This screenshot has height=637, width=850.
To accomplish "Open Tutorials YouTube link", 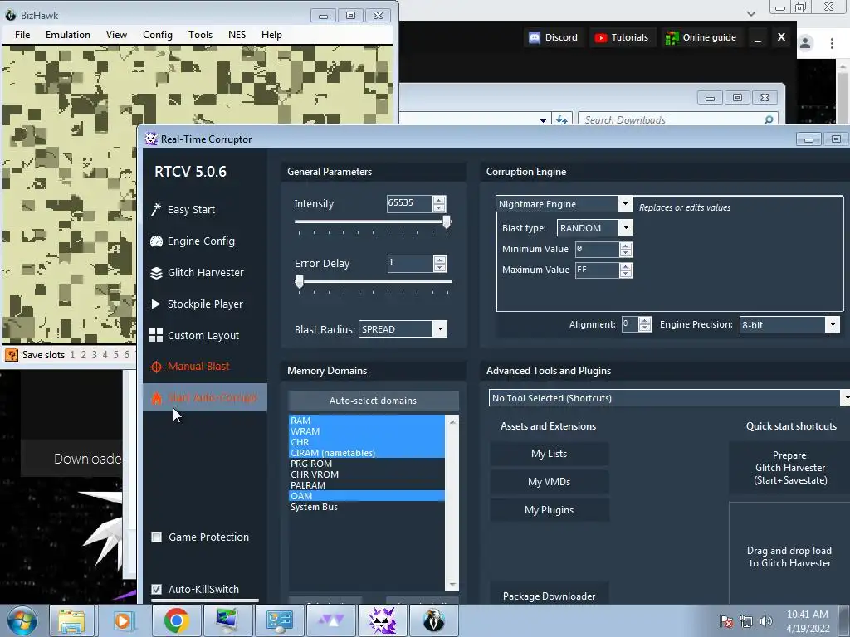I will click(x=621, y=37).
